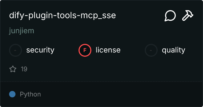
Task: Click empty footer area right of Python
Action: tap(120, 94)
